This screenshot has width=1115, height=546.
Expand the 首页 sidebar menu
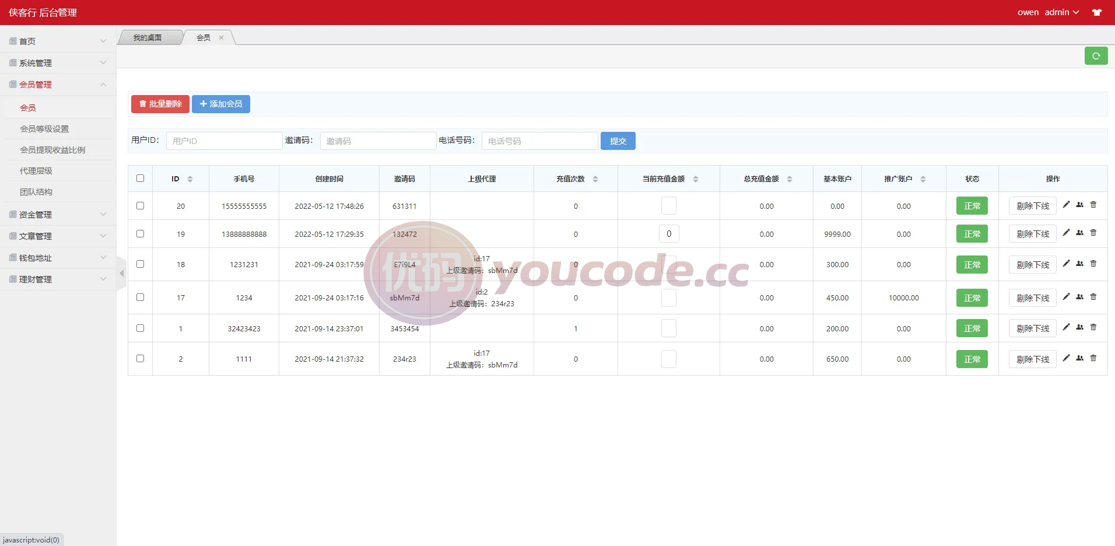[58, 41]
